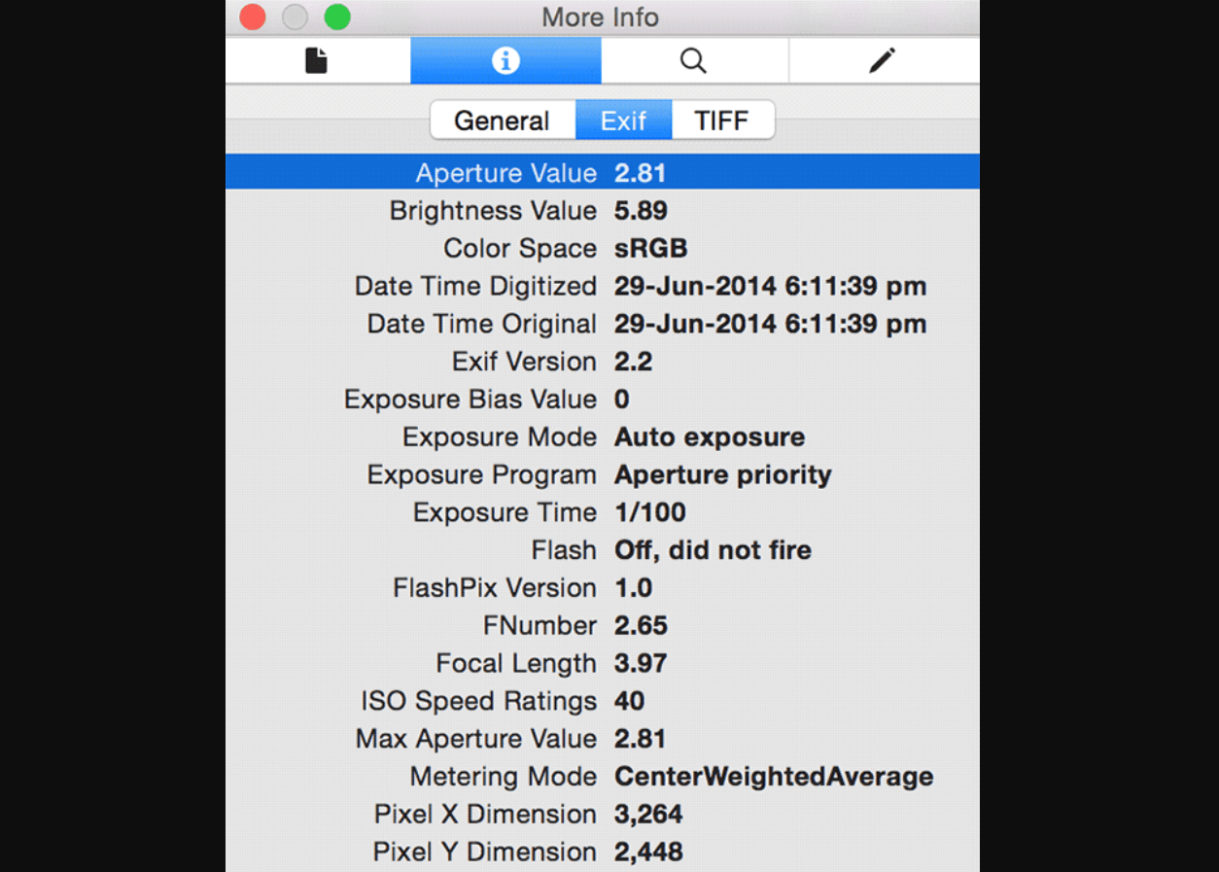Select the Exif tab

tap(623, 121)
